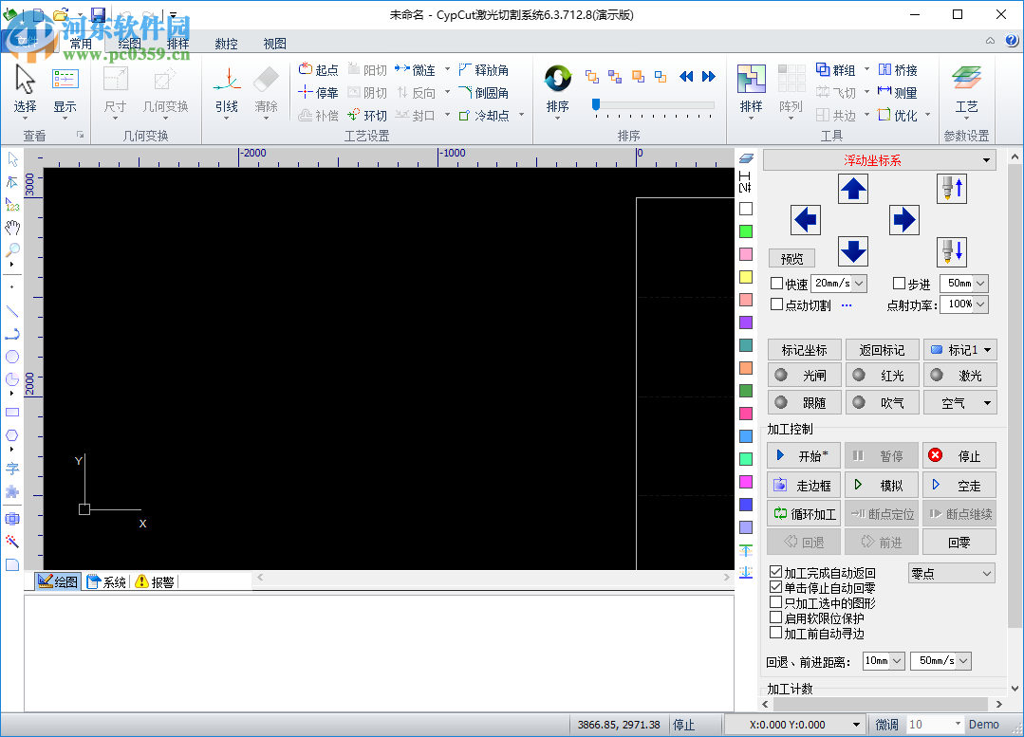This screenshot has width=1024, height=737.
Task: Select the hand pan tool on left sidebar
Action: [12, 228]
